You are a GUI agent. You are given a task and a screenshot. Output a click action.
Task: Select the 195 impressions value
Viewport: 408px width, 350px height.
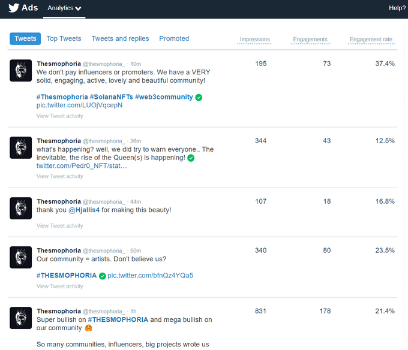click(261, 64)
